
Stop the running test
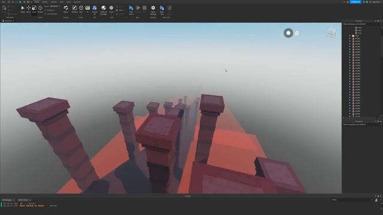point(145,9)
